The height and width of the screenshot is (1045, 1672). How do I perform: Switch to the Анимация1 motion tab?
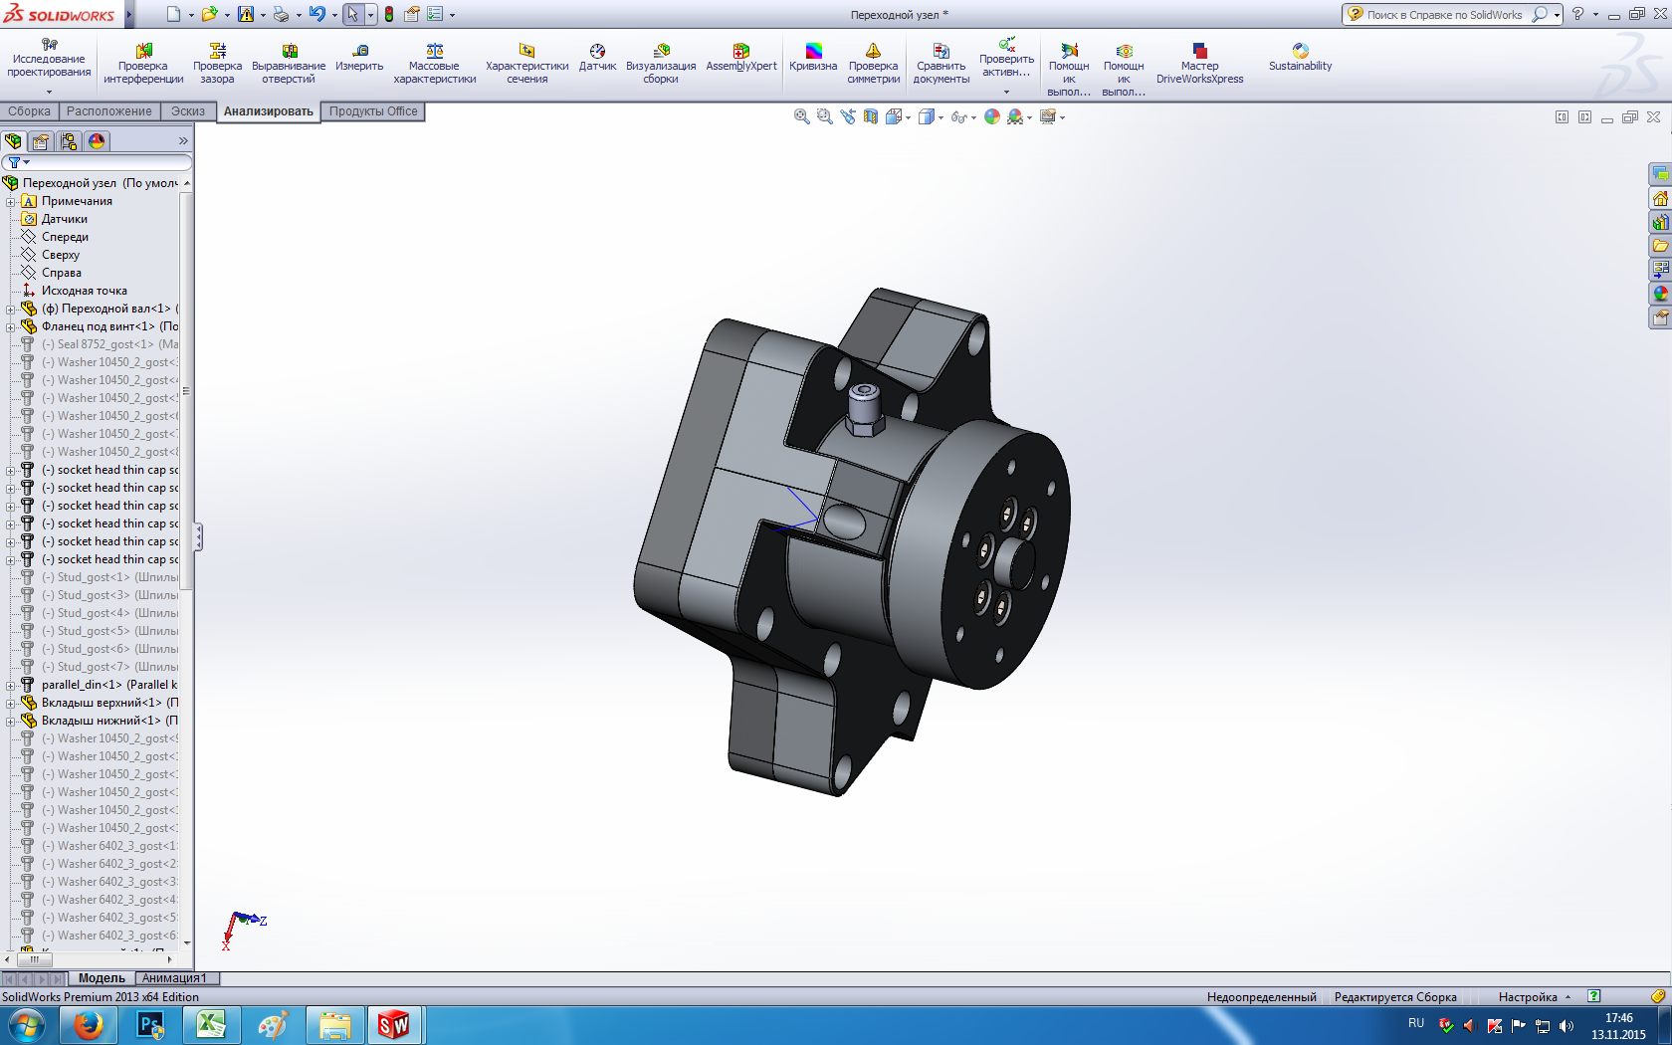tap(174, 978)
